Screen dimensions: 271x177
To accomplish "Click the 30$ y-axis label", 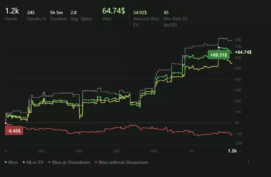I will [238, 90].
